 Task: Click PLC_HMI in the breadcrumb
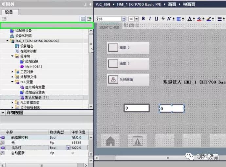(x=103, y=5)
